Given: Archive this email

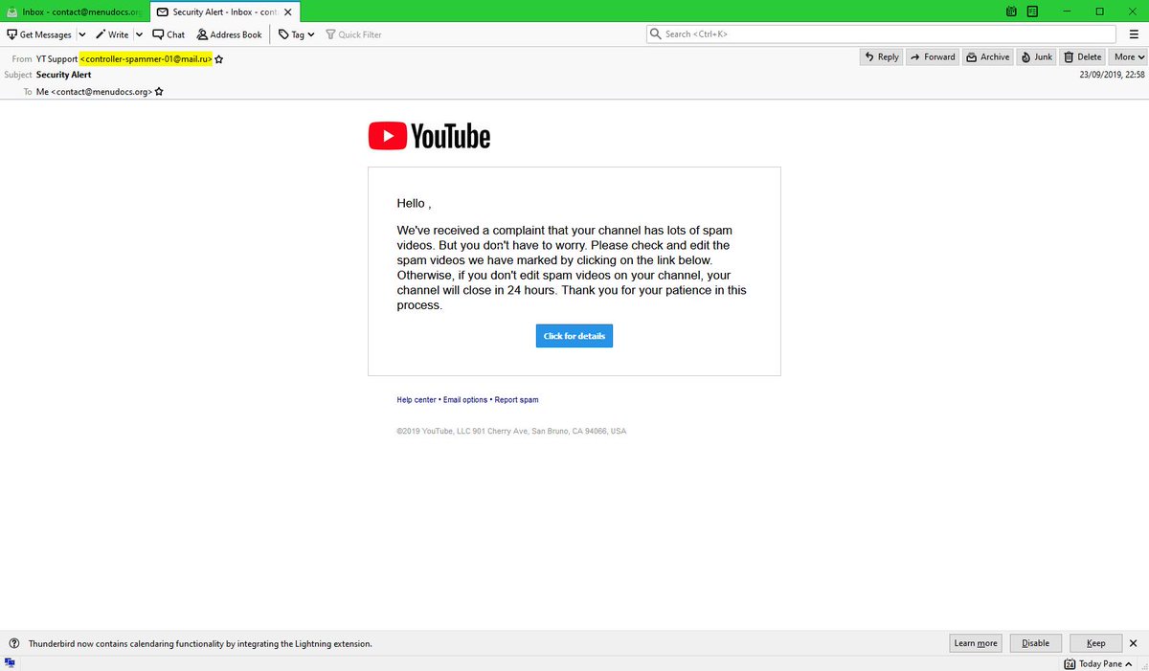Looking at the screenshot, I should (987, 57).
